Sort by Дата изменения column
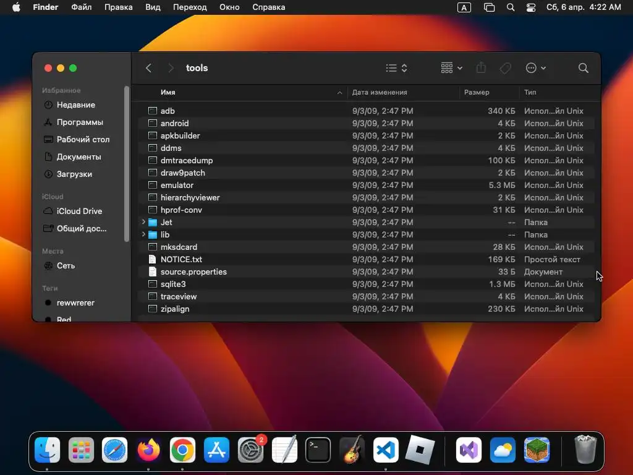This screenshot has height=475, width=633. click(380, 93)
